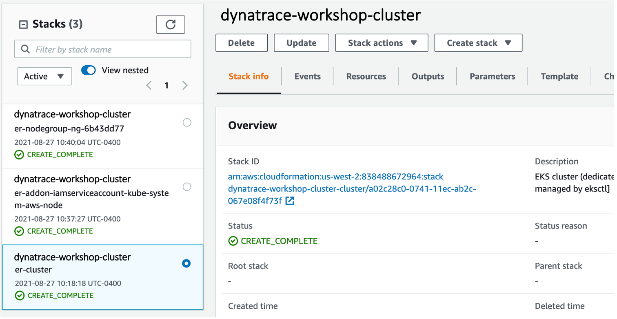617x319 pixels.
Task: Click the Update button
Action: (302, 43)
